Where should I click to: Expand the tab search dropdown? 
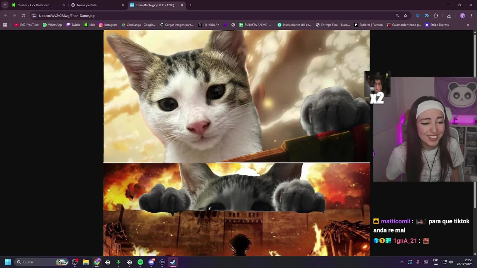tap(5, 5)
